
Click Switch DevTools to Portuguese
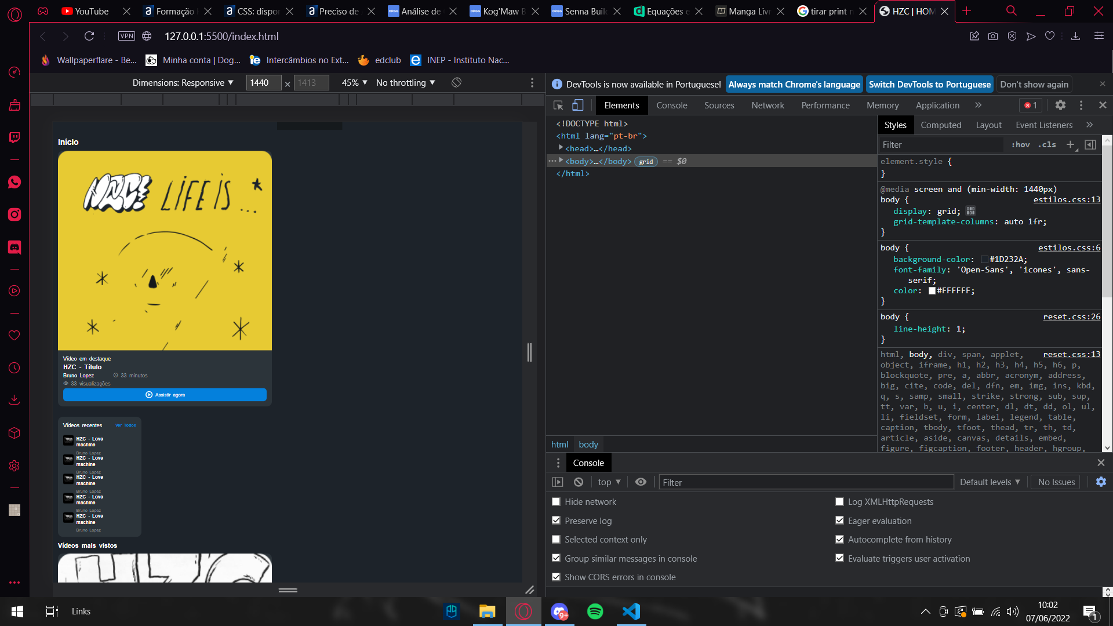(x=930, y=84)
